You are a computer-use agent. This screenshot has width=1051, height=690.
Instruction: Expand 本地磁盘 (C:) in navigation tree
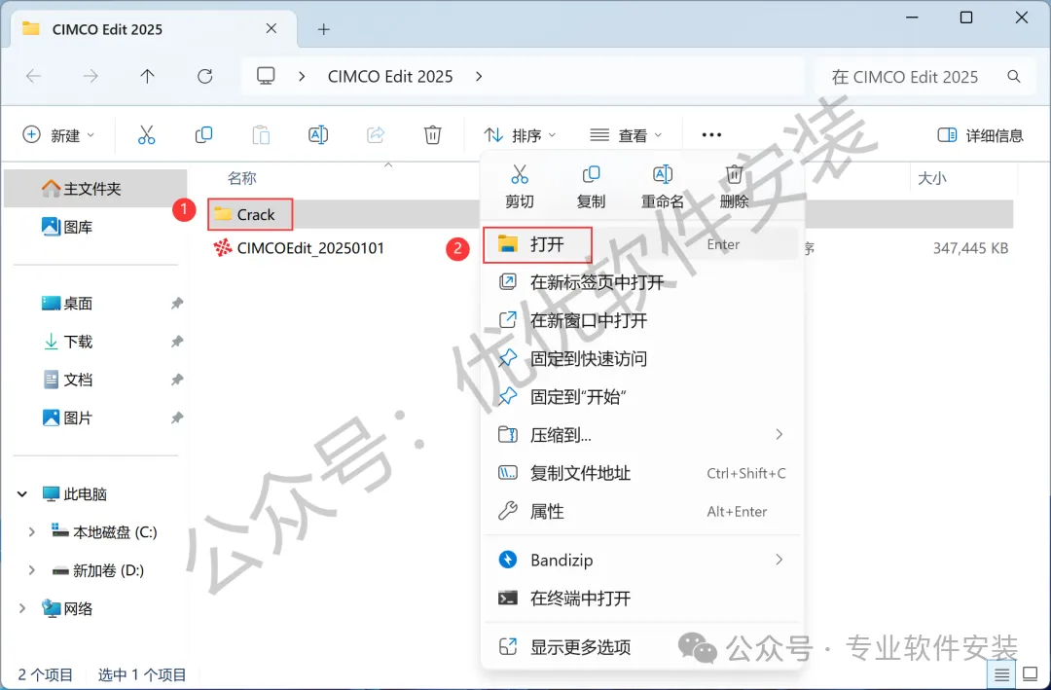(31, 532)
